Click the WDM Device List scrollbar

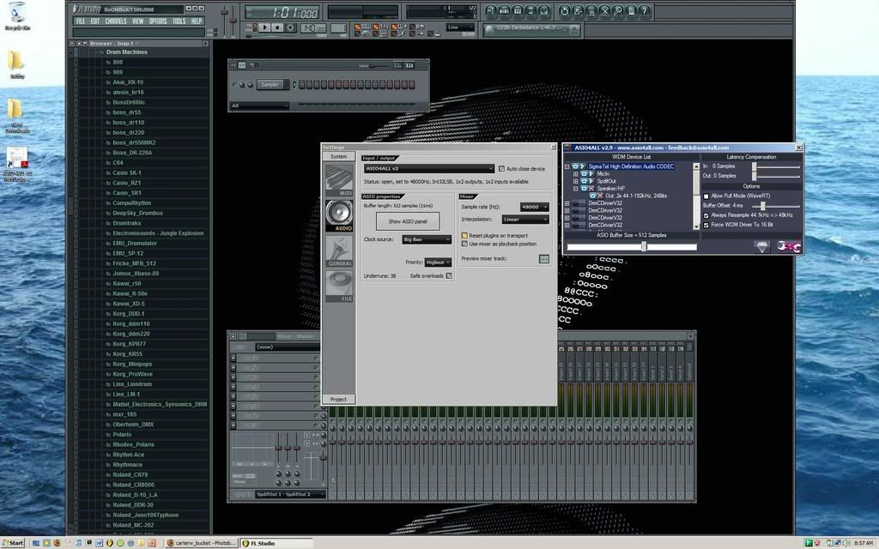(x=697, y=196)
